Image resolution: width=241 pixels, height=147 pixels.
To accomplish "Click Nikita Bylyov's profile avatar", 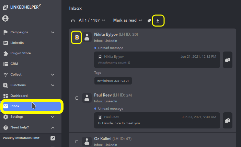I will tap(87, 37).
